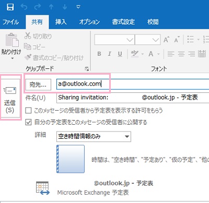This screenshot has width=209, height=203.
Task: Click the rightmost cut-off paragraph icon in フォント group
Action: tap(202, 54)
